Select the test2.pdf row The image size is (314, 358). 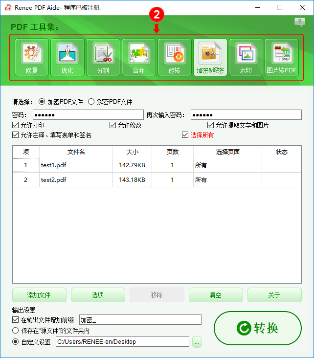click(x=157, y=179)
